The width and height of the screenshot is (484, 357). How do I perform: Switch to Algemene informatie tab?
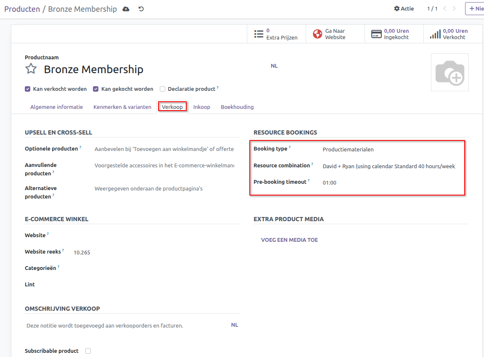click(56, 107)
